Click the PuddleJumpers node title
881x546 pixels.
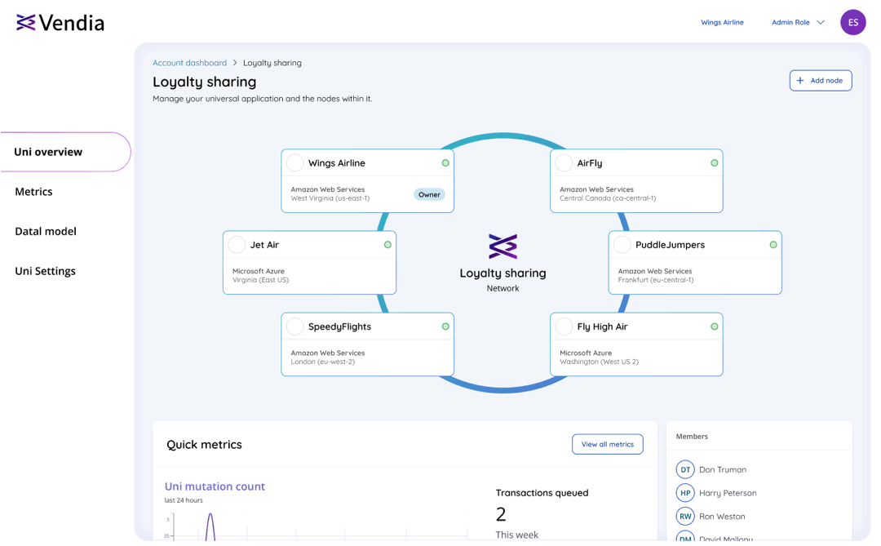tap(670, 245)
